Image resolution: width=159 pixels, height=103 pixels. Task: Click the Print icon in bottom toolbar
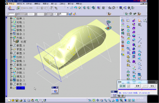coord(21,100)
